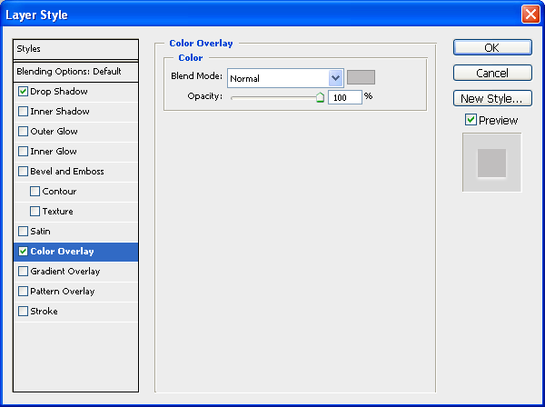Enable the Inner Glow checkbox
The image size is (545, 407).
23,151
